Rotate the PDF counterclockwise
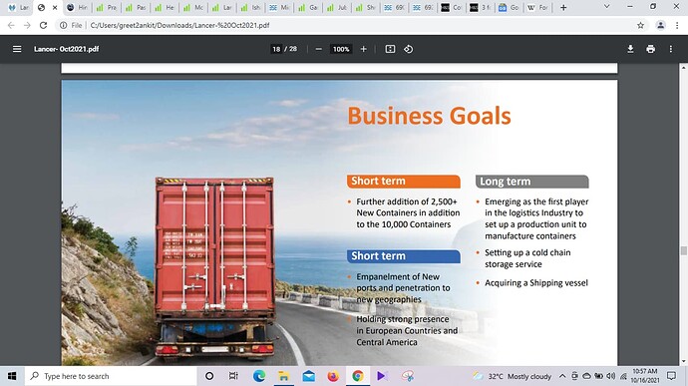This screenshot has height=386, width=688. click(x=409, y=49)
